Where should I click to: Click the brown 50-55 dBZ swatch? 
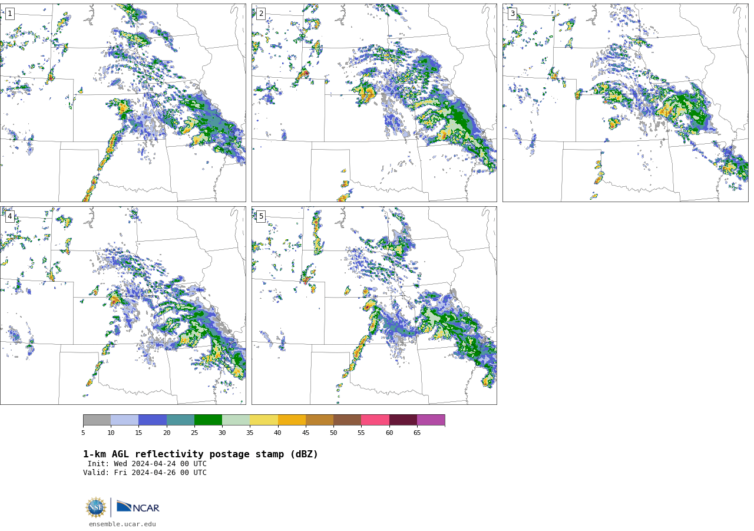point(347,420)
